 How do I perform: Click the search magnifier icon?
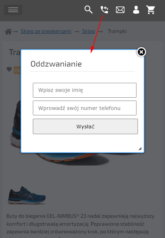(88, 10)
